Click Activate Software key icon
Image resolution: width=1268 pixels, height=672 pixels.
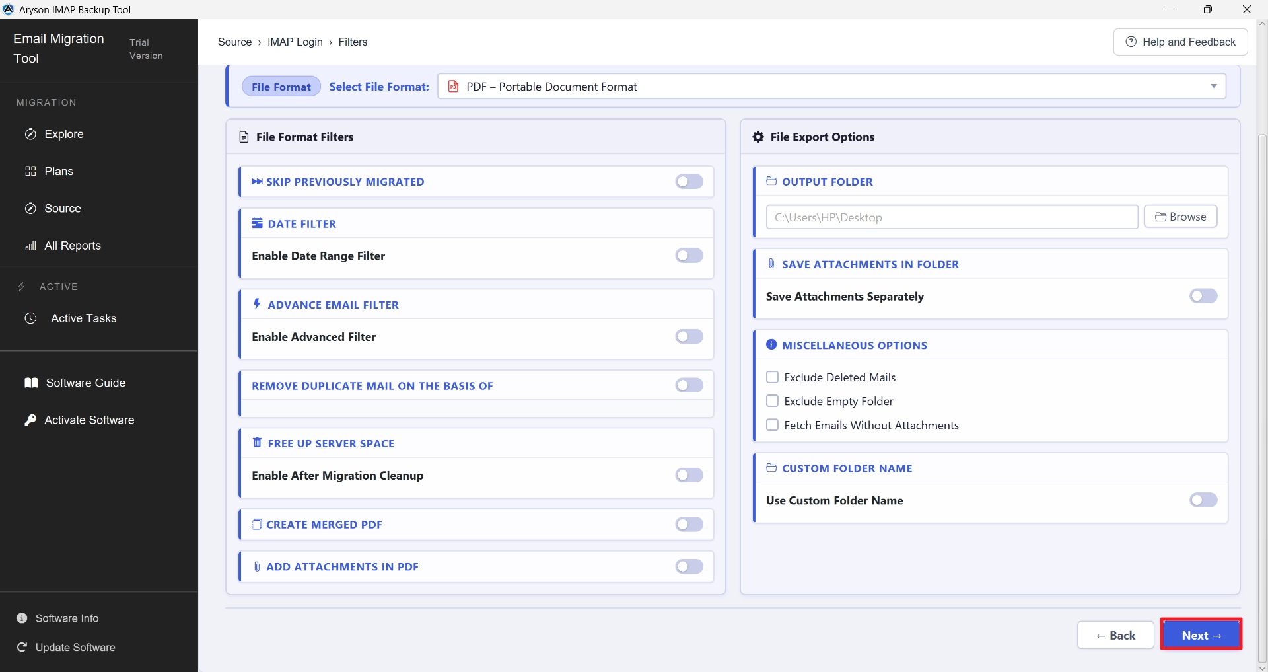[x=30, y=420]
